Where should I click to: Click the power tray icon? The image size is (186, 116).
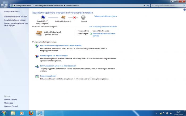tap(167, 113)
